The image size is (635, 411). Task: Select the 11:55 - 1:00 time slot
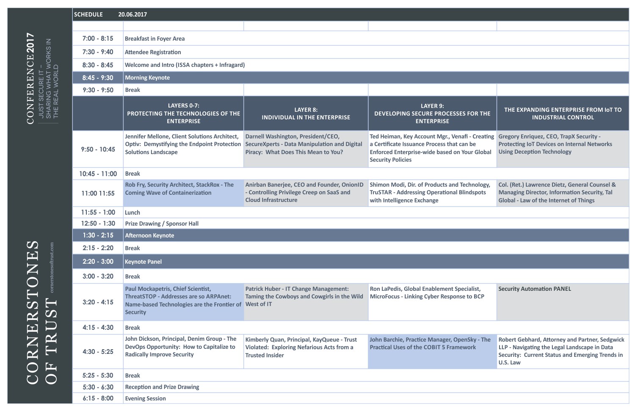(98, 212)
